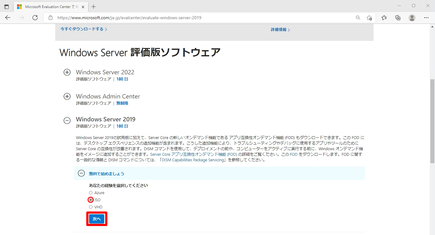
Task: Collapse the Windows Server 2019 section
Action: click(67, 120)
